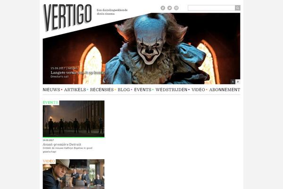The height and width of the screenshot is (189, 283).
Task: Focus the search input field
Action: [x=211, y=8]
